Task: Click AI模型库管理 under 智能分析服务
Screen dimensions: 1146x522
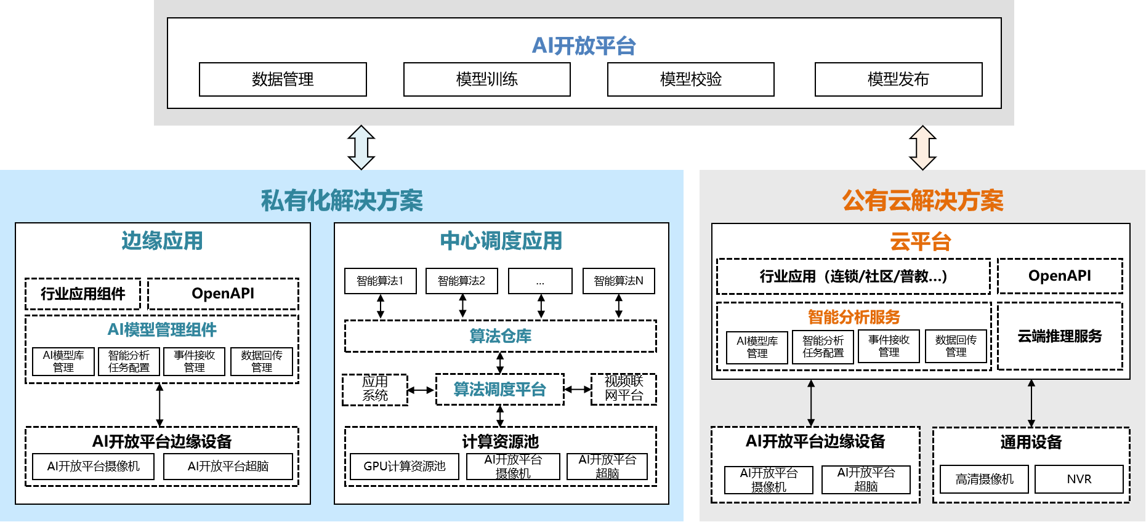Action: (757, 347)
